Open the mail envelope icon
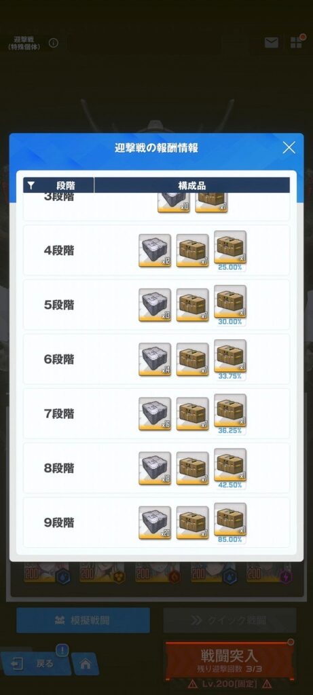Viewport: 313px width, 695px height. coord(272,43)
